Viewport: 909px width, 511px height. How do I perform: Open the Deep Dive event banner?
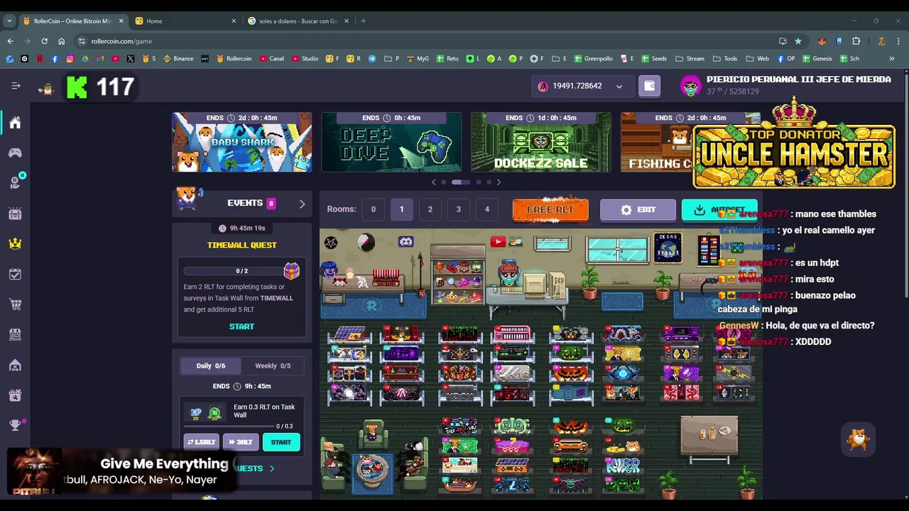tap(391, 142)
